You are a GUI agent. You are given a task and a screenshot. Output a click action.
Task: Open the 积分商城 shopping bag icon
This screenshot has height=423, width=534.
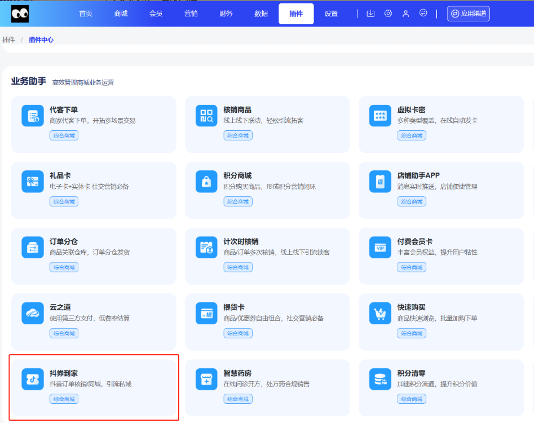pos(206,182)
